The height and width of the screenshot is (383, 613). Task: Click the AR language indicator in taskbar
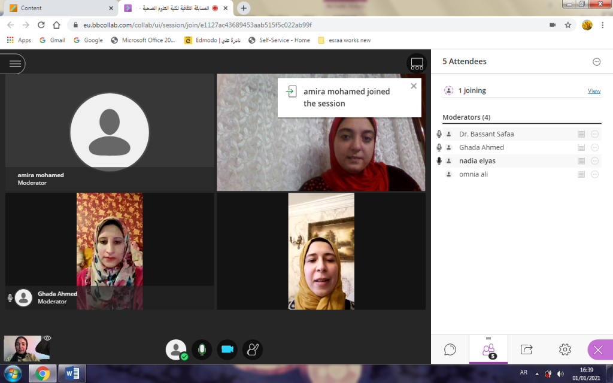click(523, 373)
